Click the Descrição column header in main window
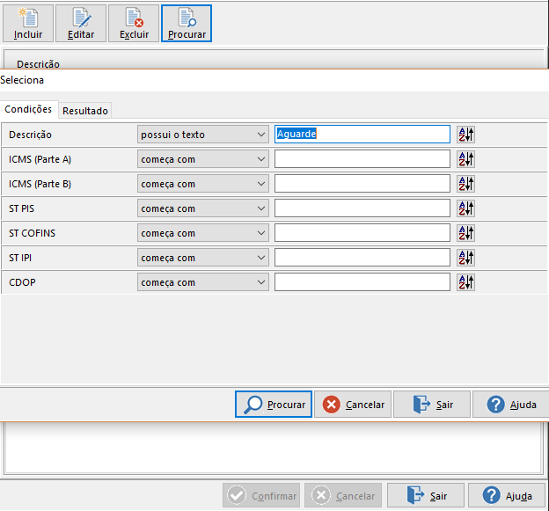Viewport: 549px width, 511px height. tap(38, 64)
